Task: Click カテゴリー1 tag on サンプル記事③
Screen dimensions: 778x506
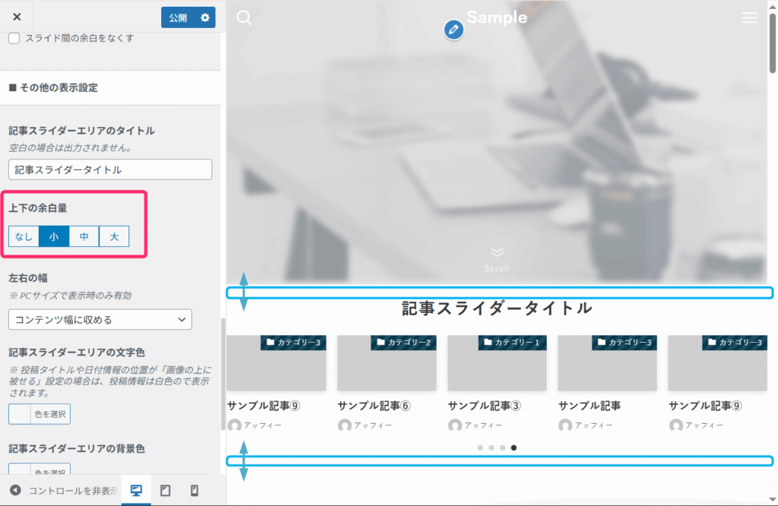Action: click(x=512, y=343)
